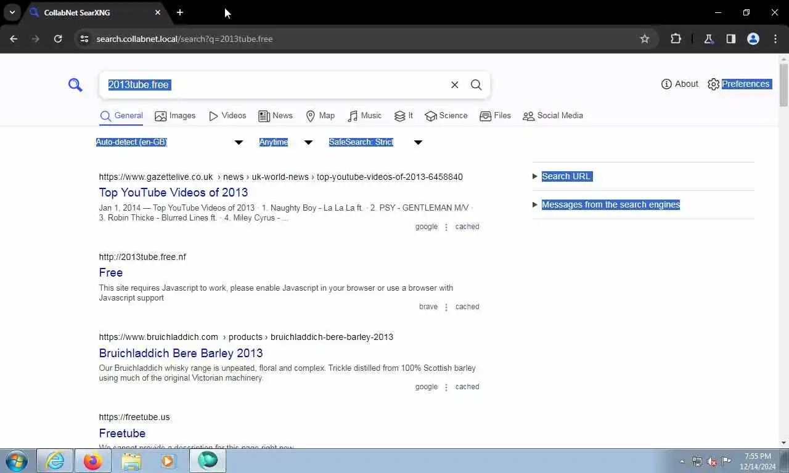Open the Anytime time range dropdown
The width and height of the screenshot is (789, 473).
click(286, 142)
